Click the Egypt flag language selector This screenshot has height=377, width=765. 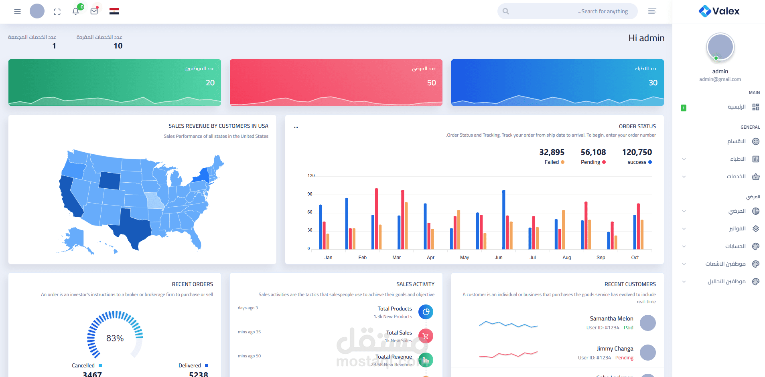(x=114, y=11)
